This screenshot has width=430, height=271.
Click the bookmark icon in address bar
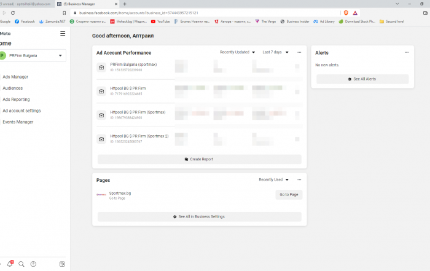(x=64, y=13)
